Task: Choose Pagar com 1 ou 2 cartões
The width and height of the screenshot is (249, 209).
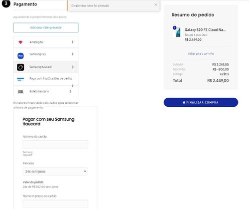Action: 46,79
